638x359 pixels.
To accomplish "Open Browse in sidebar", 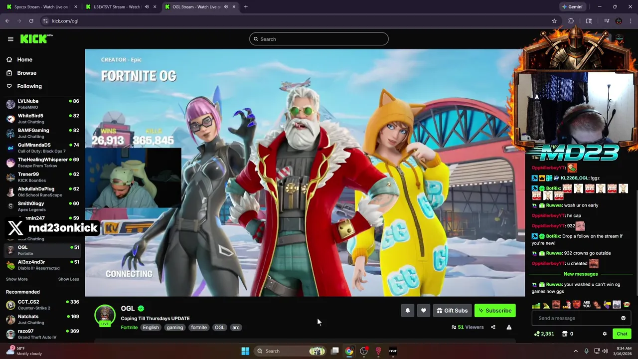I will click(x=26, y=73).
